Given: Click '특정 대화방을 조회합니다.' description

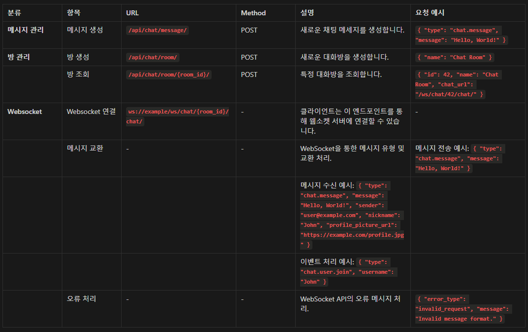Looking at the screenshot, I should [x=341, y=74].
